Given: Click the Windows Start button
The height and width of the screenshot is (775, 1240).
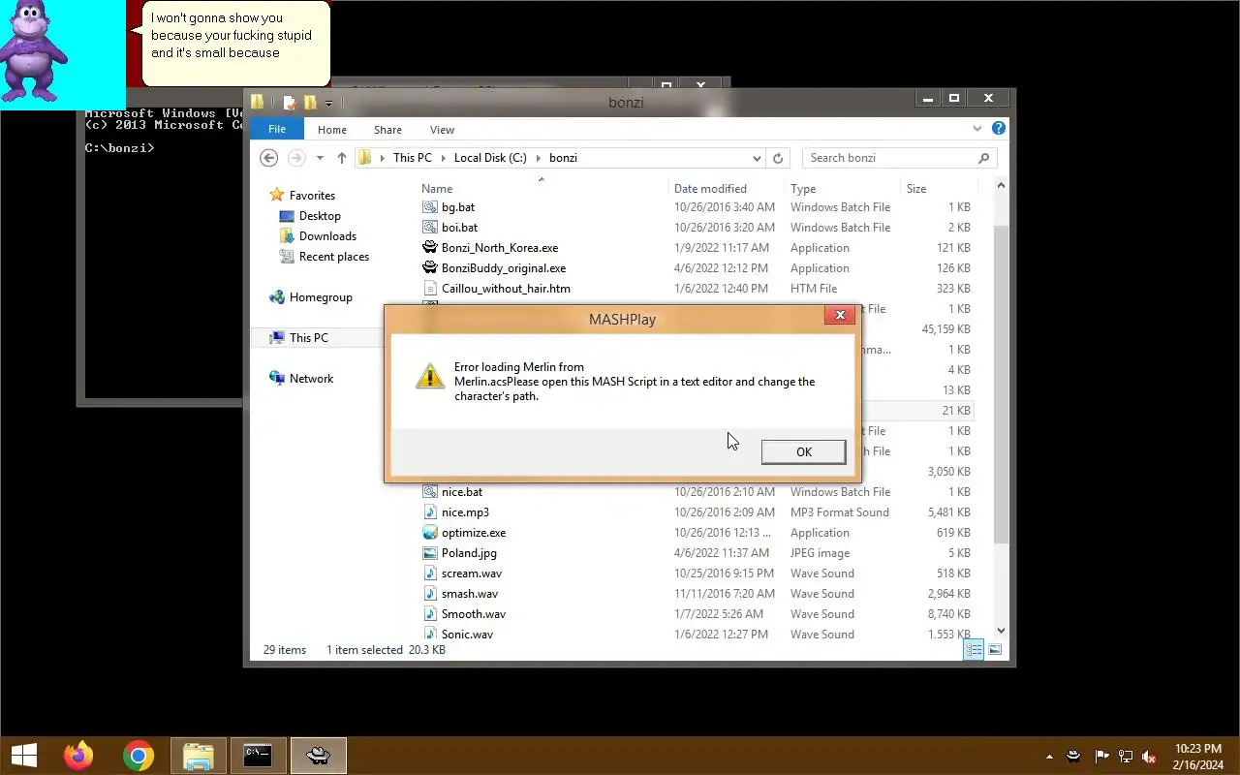Looking at the screenshot, I should 24,756.
